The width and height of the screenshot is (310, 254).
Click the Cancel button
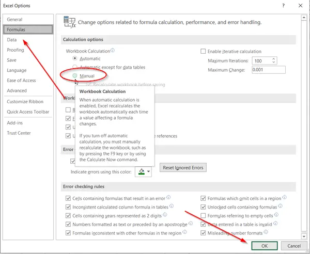[294, 246]
